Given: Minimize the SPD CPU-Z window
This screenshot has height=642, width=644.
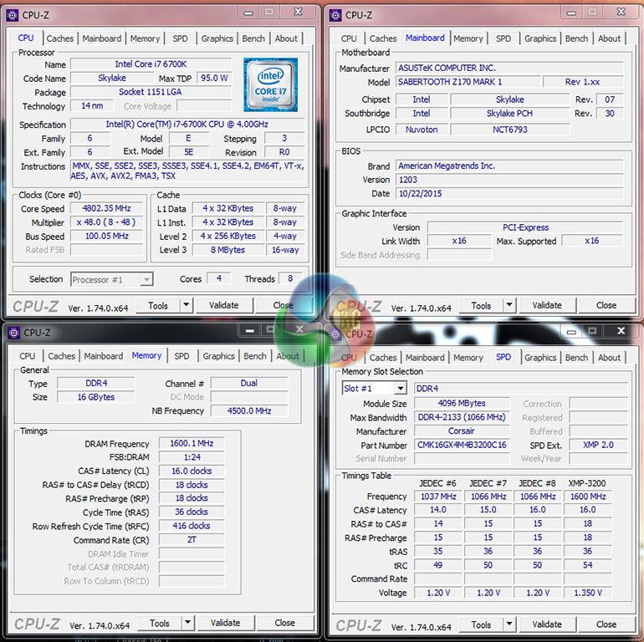Looking at the screenshot, I should [x=571, y=332].
